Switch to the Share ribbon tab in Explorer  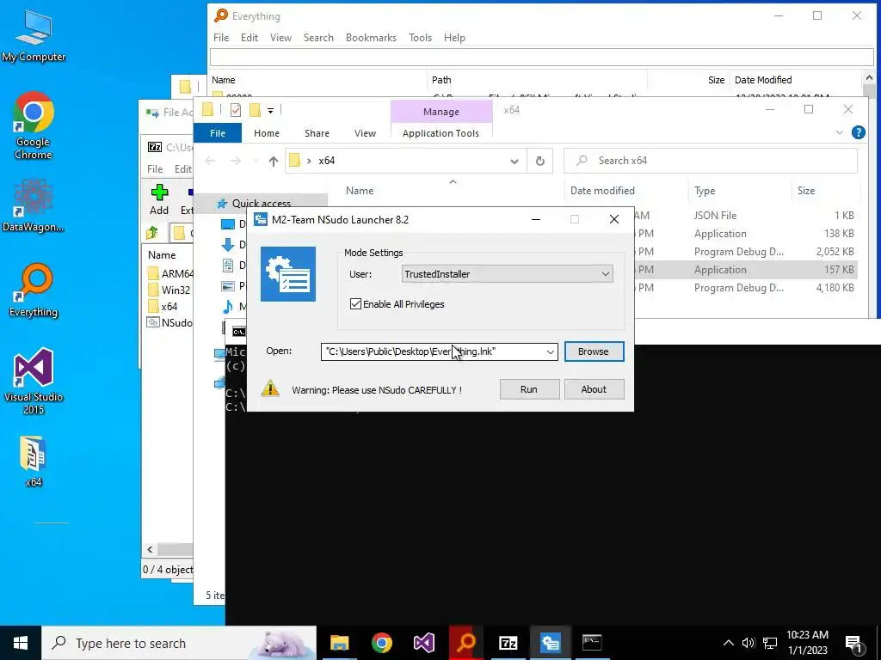pyautogui.click(x=317, y=133)
